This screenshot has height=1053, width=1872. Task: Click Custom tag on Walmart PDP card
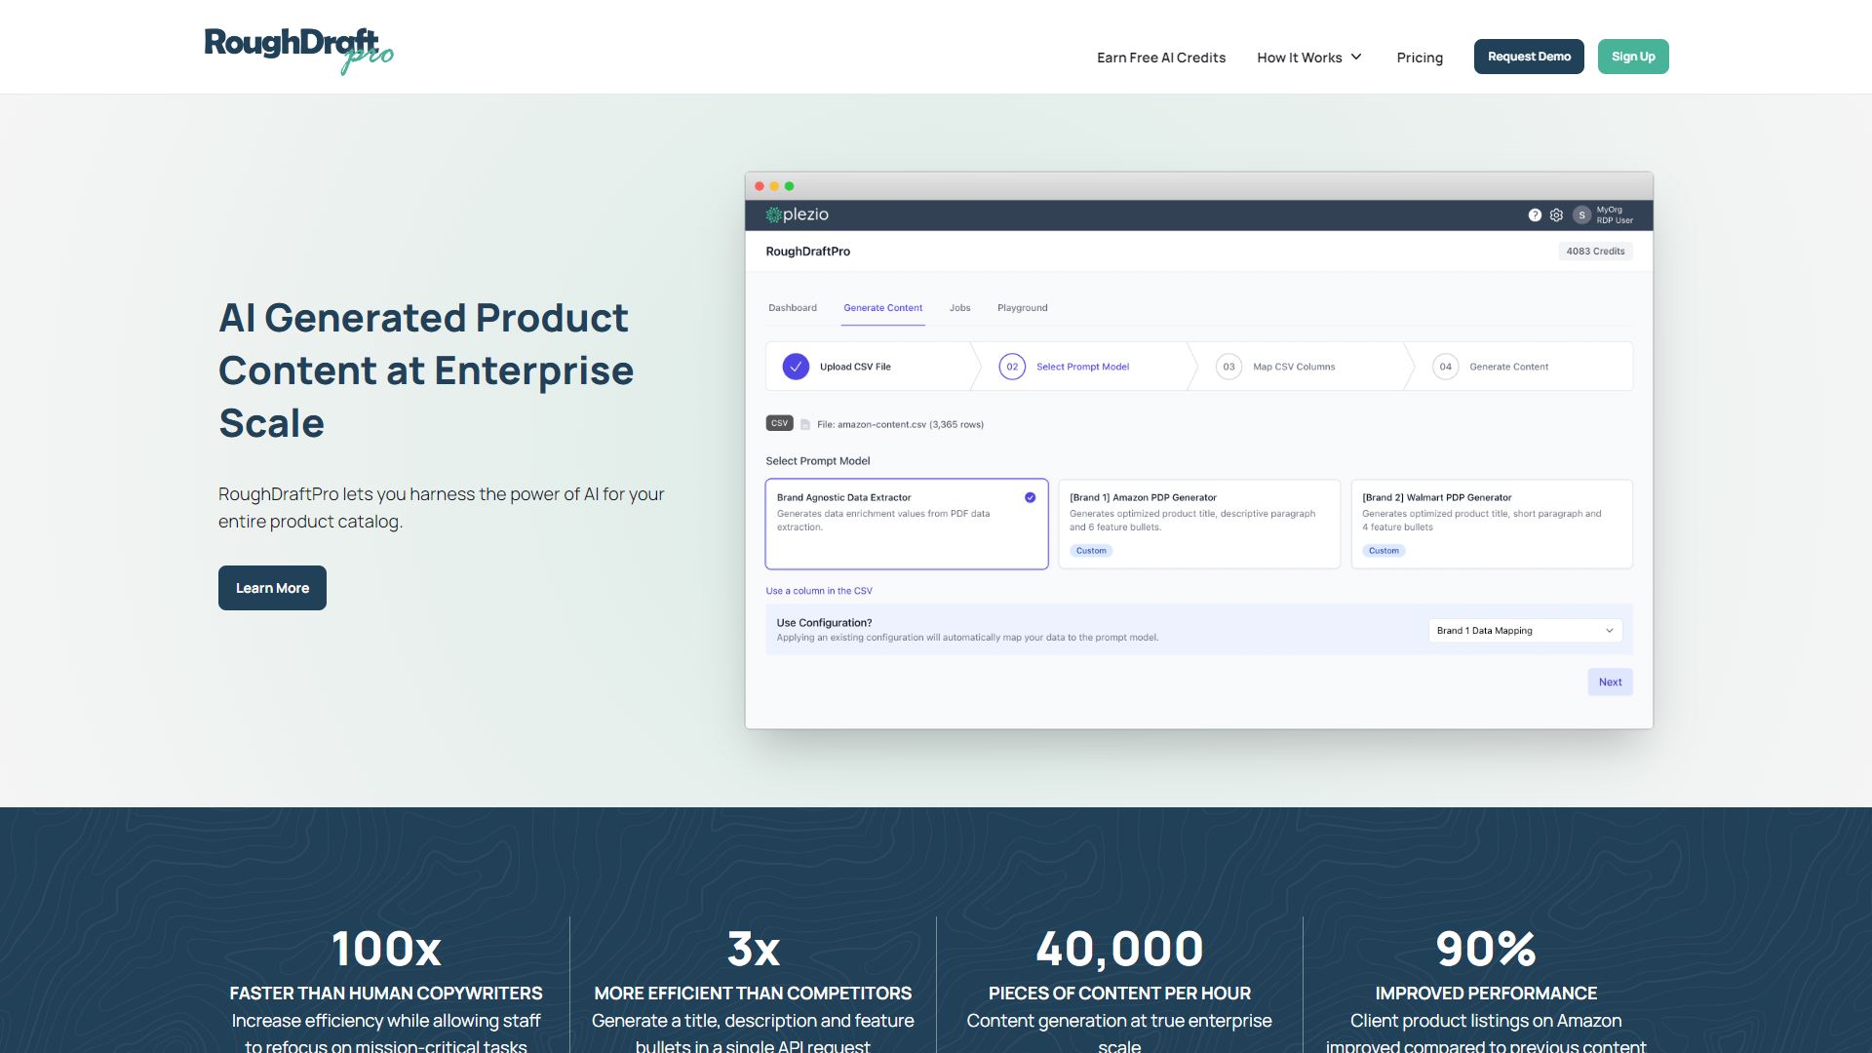[1384, 551]
